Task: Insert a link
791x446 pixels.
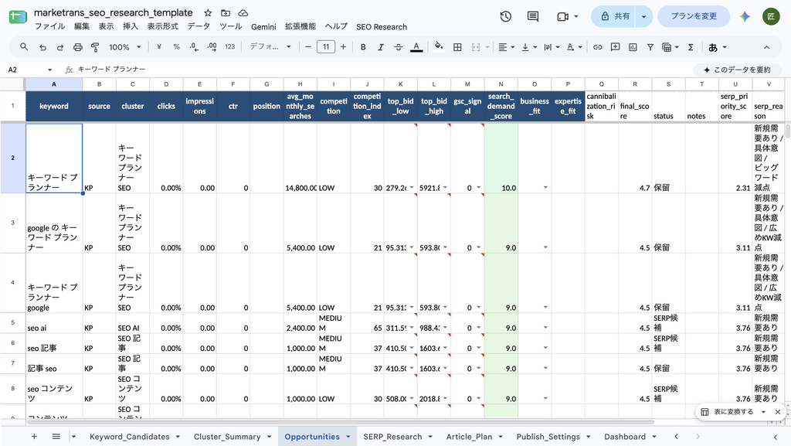Action: click(x=597, y=47)
